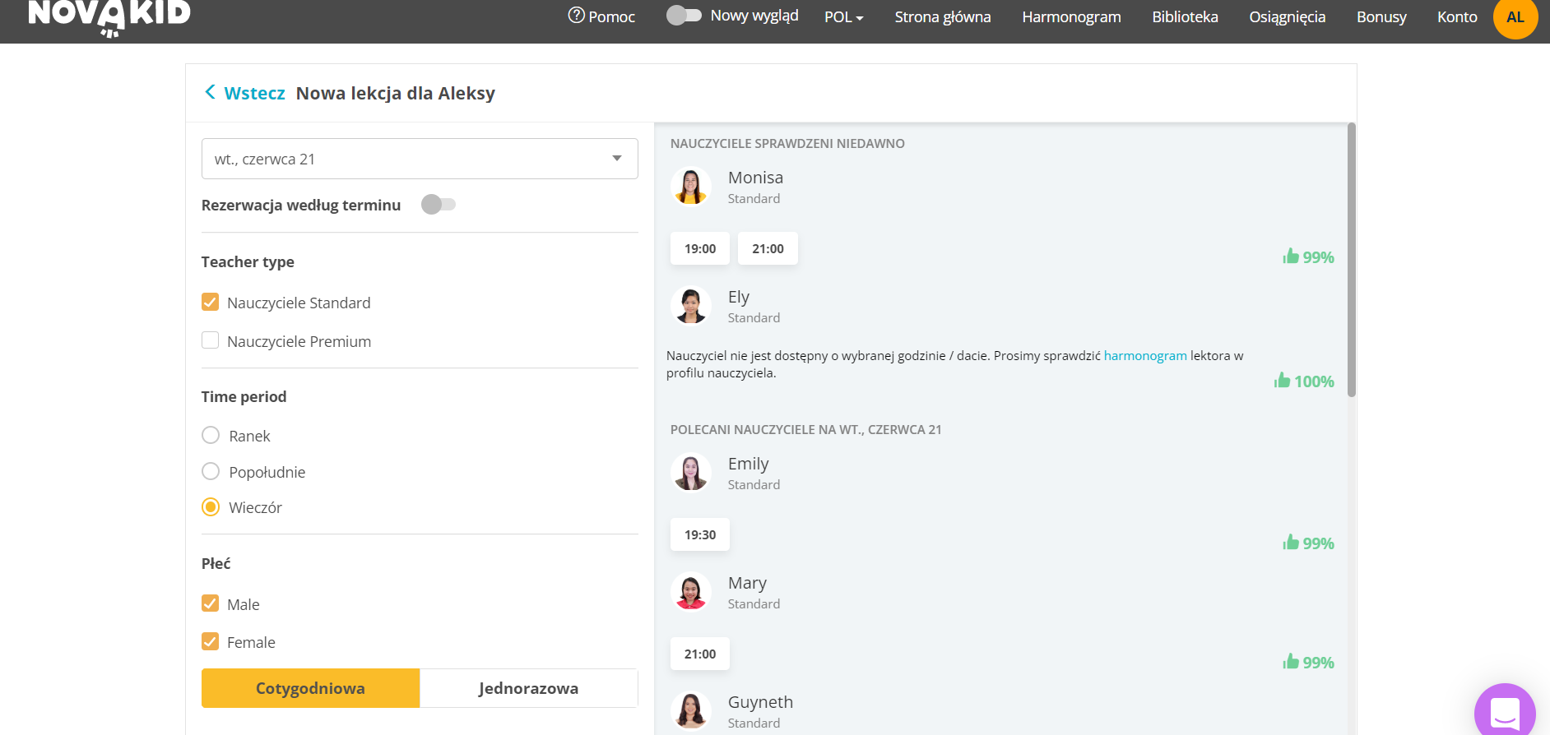Click teacher name Mary
The image size is (1550, 735).
point(747,583)
